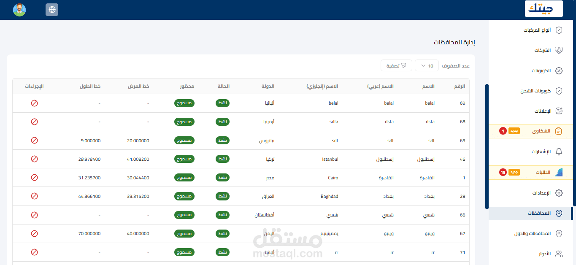Open الإشعارات bell icon
Image resolution: width=576 pixels, height=265 pixels.
click(x=559, y=152)
